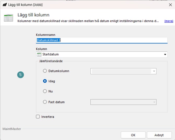Screen dimensions: 175x140
Task: Click the Jämförelsevärde group label
Action: (x=51, y=61)
